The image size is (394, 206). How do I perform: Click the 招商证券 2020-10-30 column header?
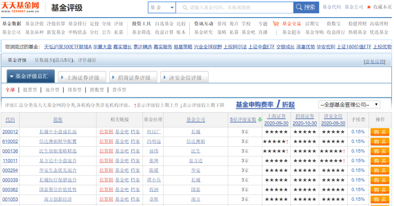pos(305,120)
